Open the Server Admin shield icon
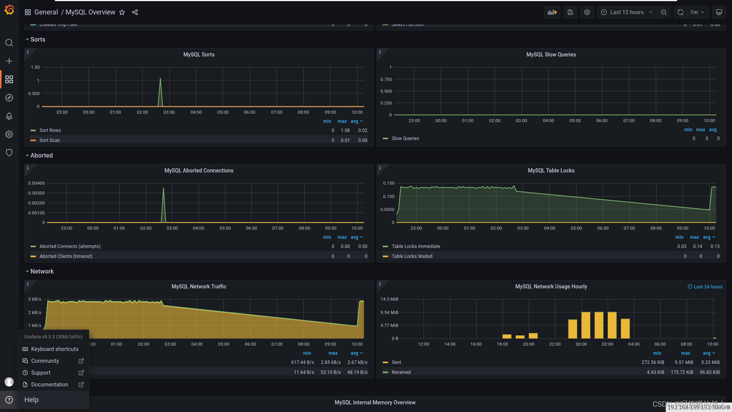Screen dimensions: 732x412 click(9, 153)
